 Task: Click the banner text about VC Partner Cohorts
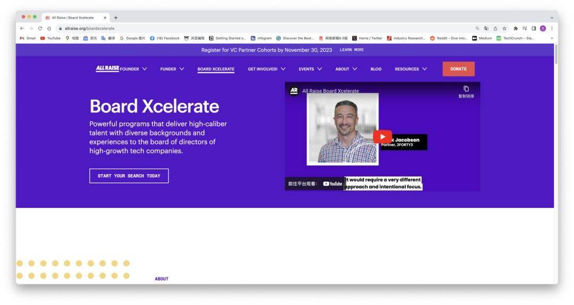tap(266, 50)
